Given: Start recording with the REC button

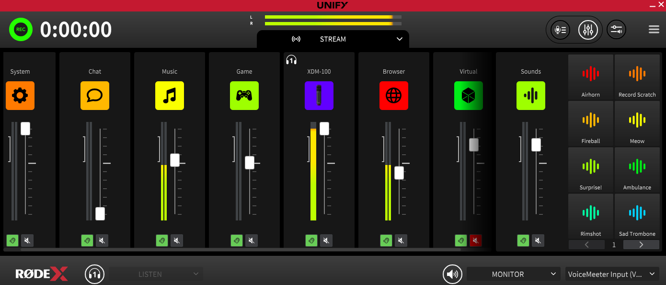Looking at the screenshot, I should pyautogui.click(x=21, y=29).
